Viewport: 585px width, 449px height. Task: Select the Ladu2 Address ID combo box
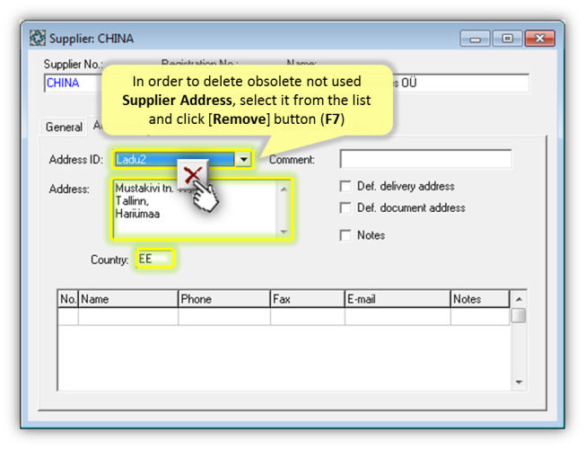[x=174, y=160]
